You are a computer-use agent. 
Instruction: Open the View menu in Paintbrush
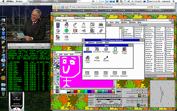(x=66, y=54)
